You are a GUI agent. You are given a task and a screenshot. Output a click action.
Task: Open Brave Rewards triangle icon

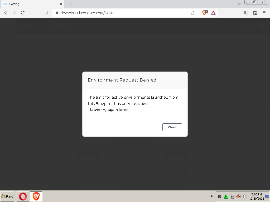pyautogui.click(x=213, y=12)
